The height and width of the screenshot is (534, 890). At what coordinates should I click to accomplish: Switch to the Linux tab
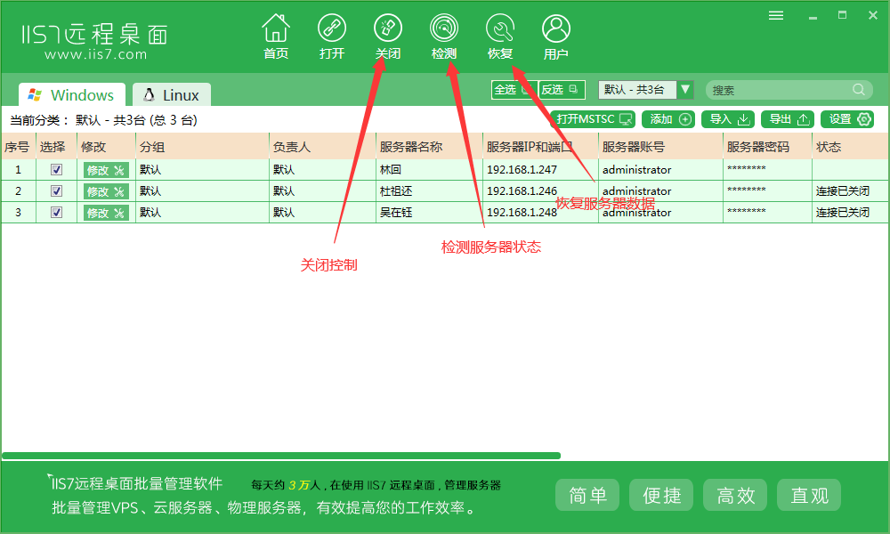(172, 94)
